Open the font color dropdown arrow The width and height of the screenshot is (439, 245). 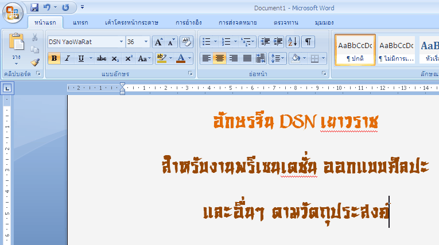point(190,58)
